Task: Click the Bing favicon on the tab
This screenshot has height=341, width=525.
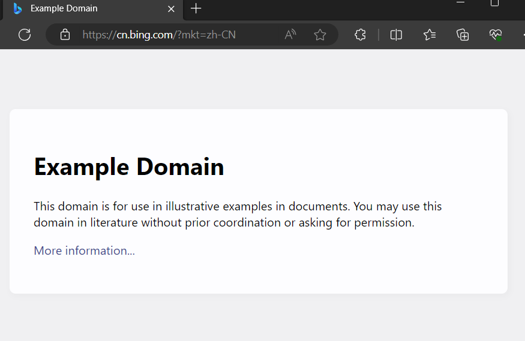Action: tap(18, 8)
